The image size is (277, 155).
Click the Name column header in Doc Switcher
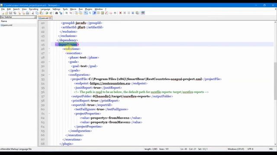tap(4, 21)
